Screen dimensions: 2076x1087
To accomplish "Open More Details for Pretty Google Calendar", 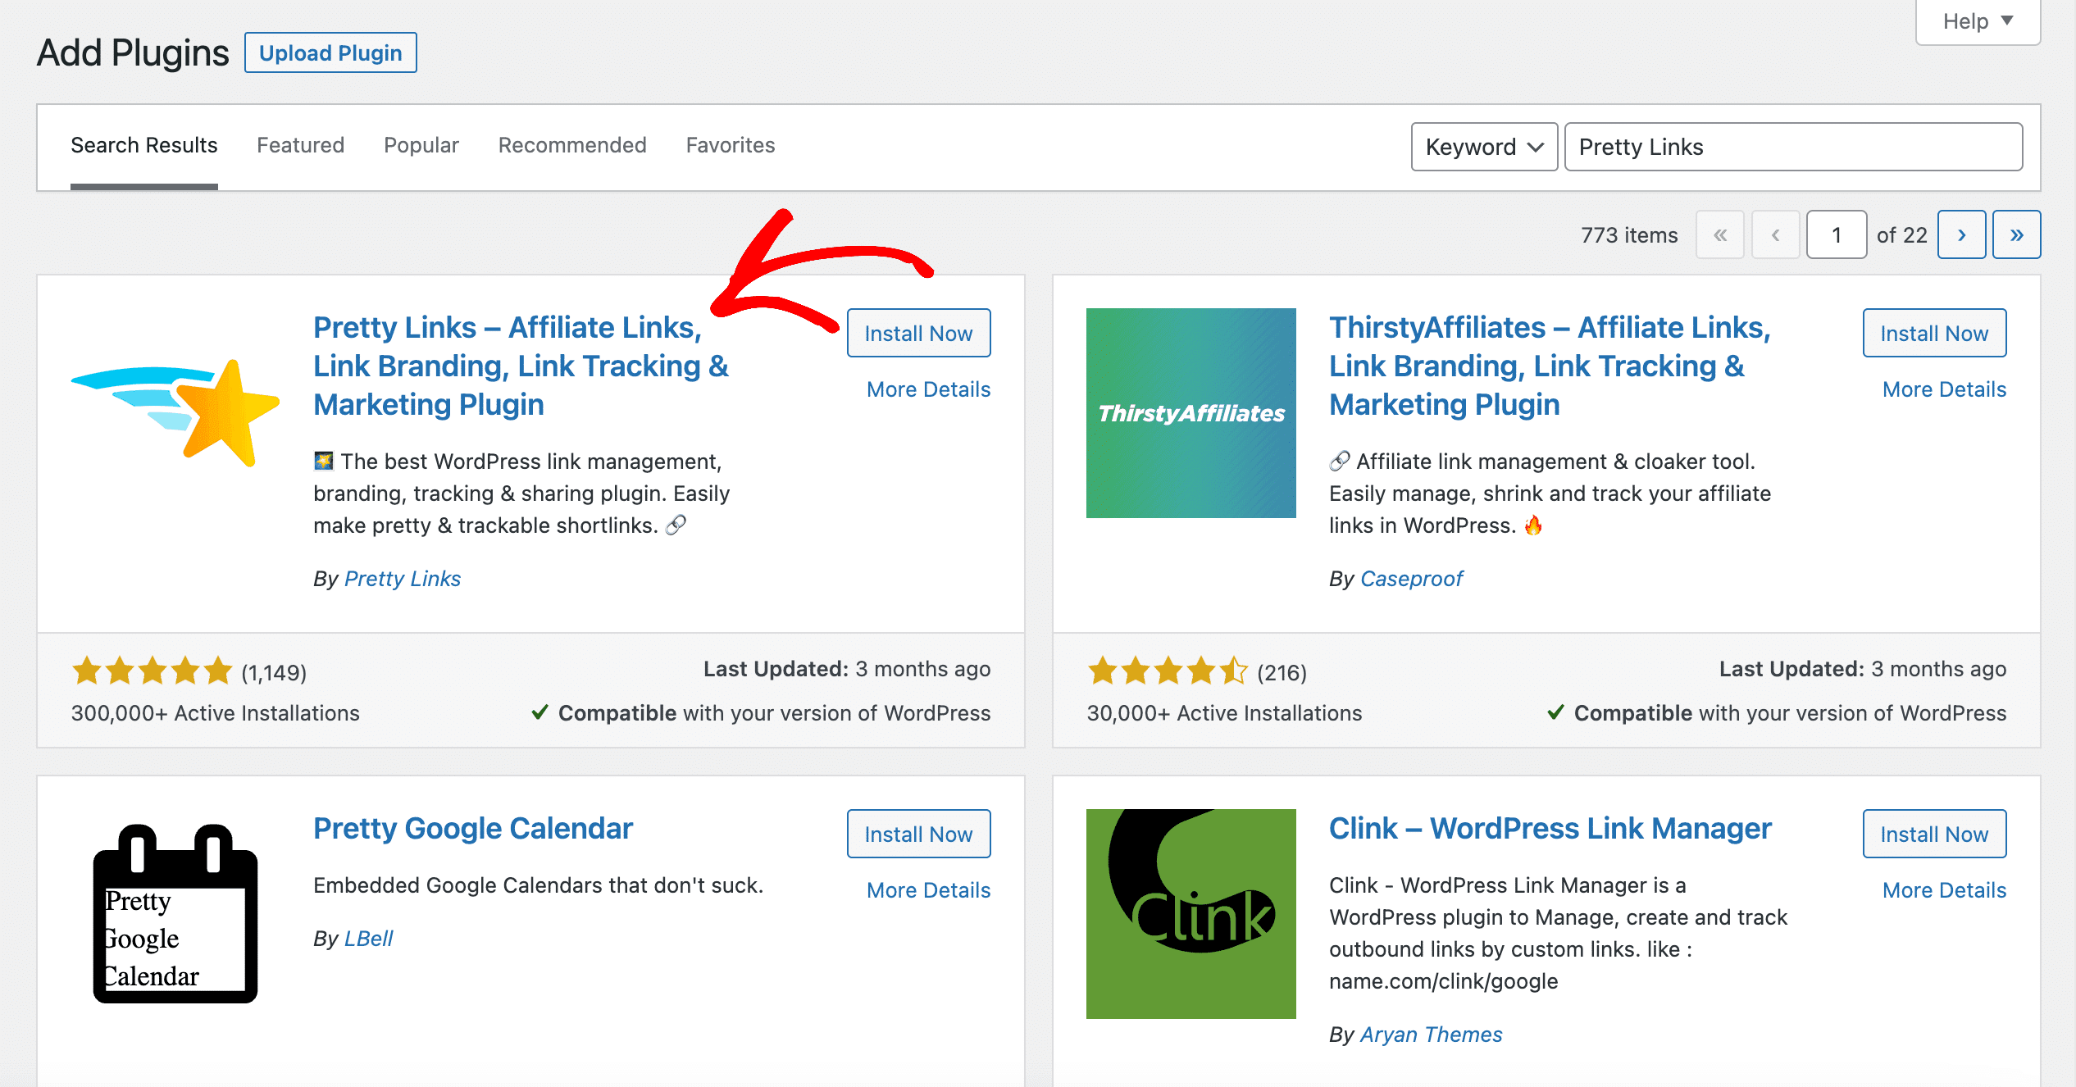I will [928, 890].
